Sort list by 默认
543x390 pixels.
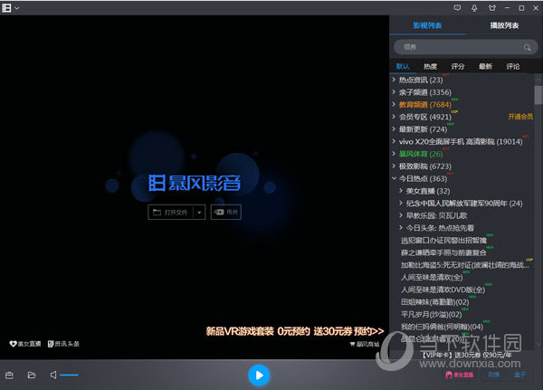coord(403,66)
